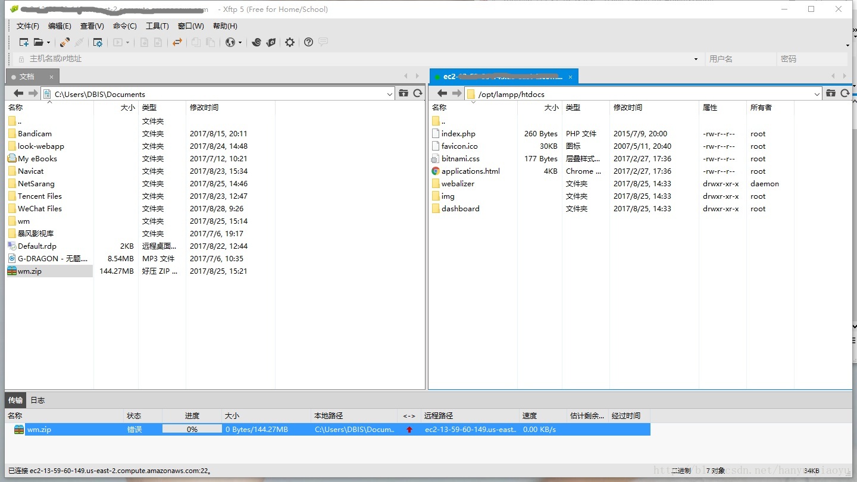
Task: Go forward in local pane navigation
Action: point(33,93)
